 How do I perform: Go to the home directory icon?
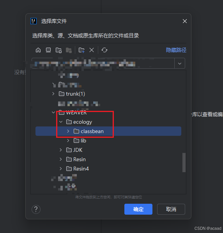click(x=38, y=50)
